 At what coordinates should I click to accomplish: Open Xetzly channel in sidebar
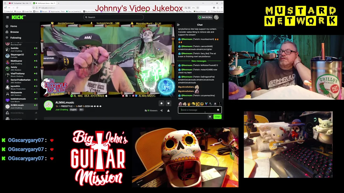21,68
